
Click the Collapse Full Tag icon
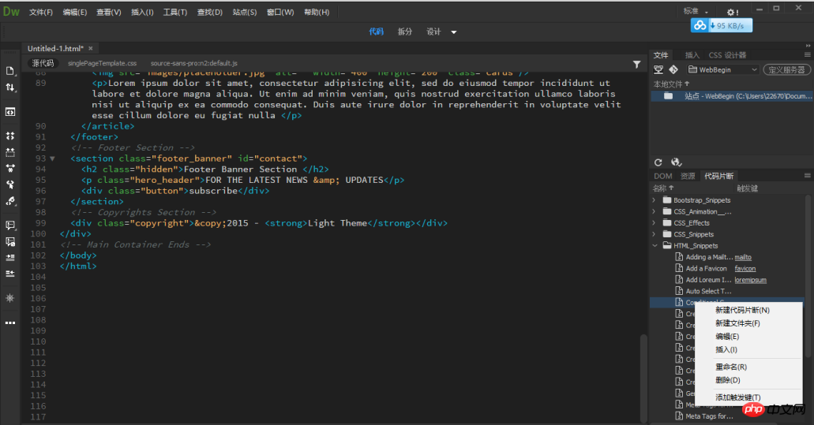pyautogui.click(x=9, y=168)
